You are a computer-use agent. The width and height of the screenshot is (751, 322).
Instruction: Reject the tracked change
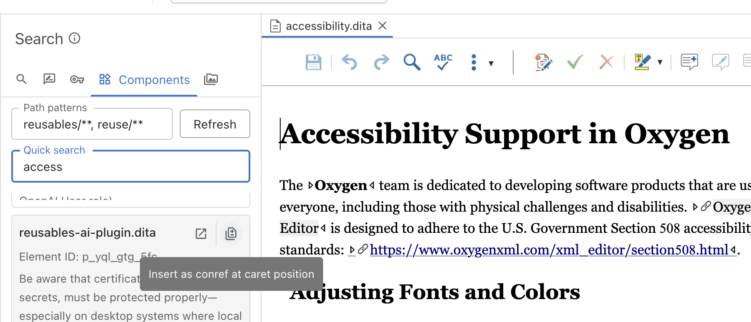click(606, 62)
